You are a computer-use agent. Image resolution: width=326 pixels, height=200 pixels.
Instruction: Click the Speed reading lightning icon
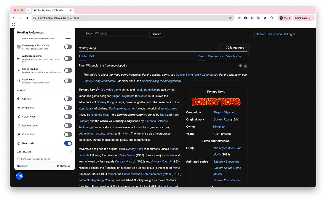click(19, 70)
